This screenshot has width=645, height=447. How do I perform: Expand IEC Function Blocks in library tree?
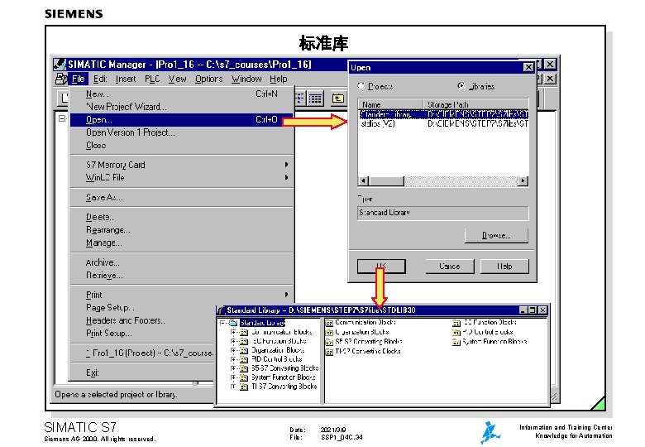pyautogui.click(x=233, y=341)
